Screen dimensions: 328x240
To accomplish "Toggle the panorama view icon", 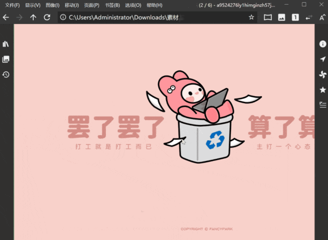I will click(x=268, y=17).
